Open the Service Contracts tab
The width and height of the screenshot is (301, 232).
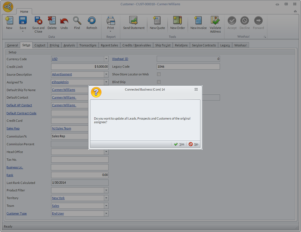tap(204, 45)
